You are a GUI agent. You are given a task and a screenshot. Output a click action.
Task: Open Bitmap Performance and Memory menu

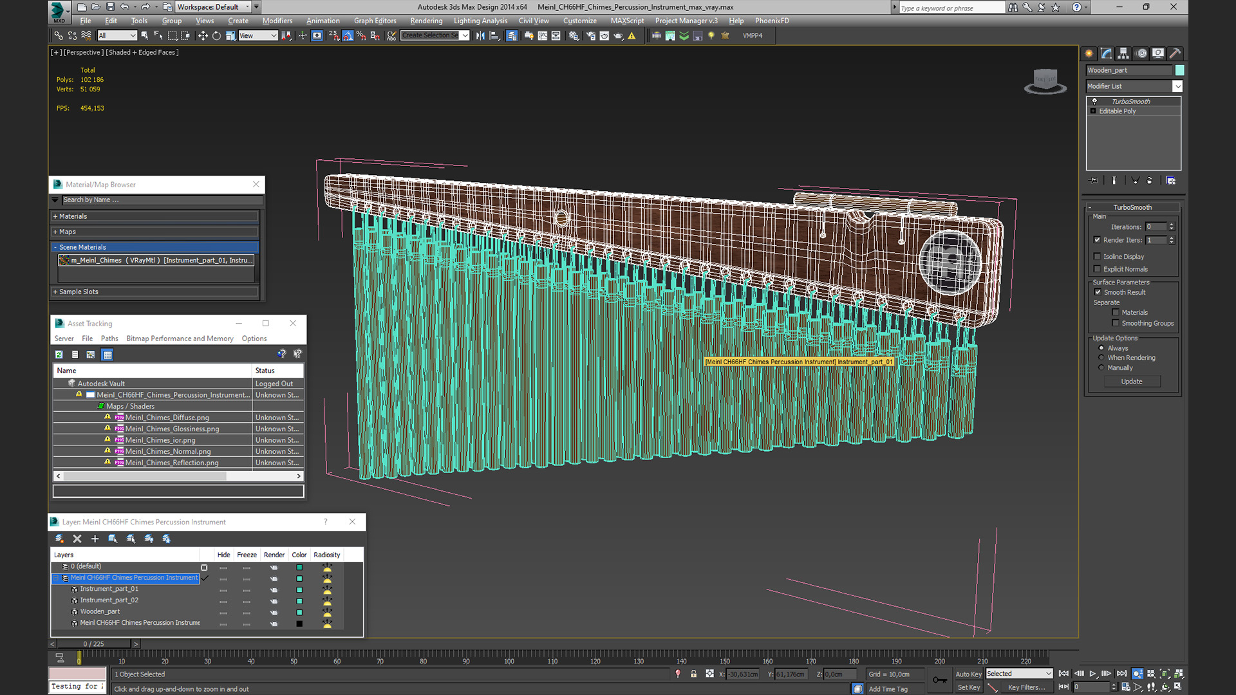(180, 338)
